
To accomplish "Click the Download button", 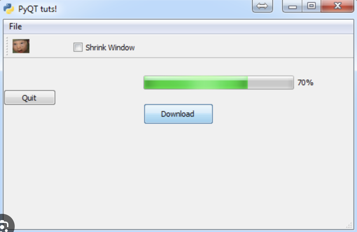I will pos(178,114).
